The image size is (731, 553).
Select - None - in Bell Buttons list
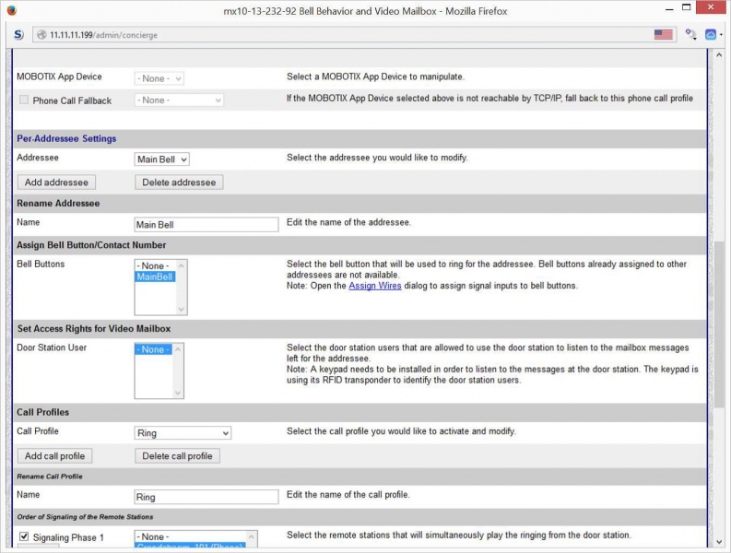[155, 265]
